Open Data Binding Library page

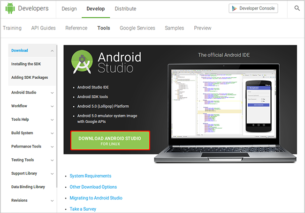28,187
